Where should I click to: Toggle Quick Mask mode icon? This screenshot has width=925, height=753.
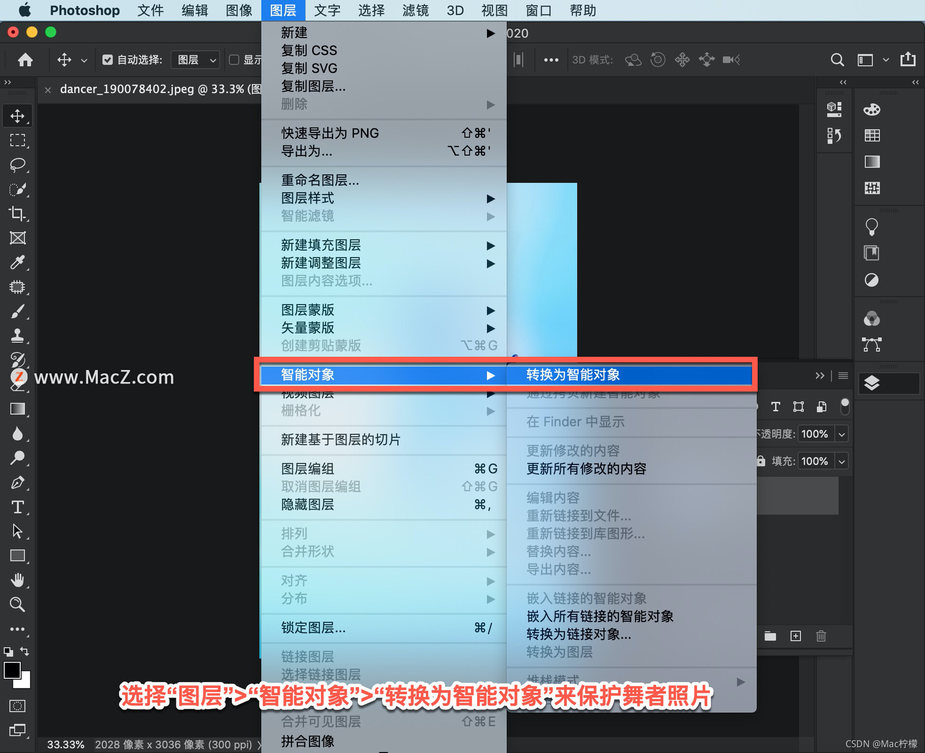pos(18,706)
